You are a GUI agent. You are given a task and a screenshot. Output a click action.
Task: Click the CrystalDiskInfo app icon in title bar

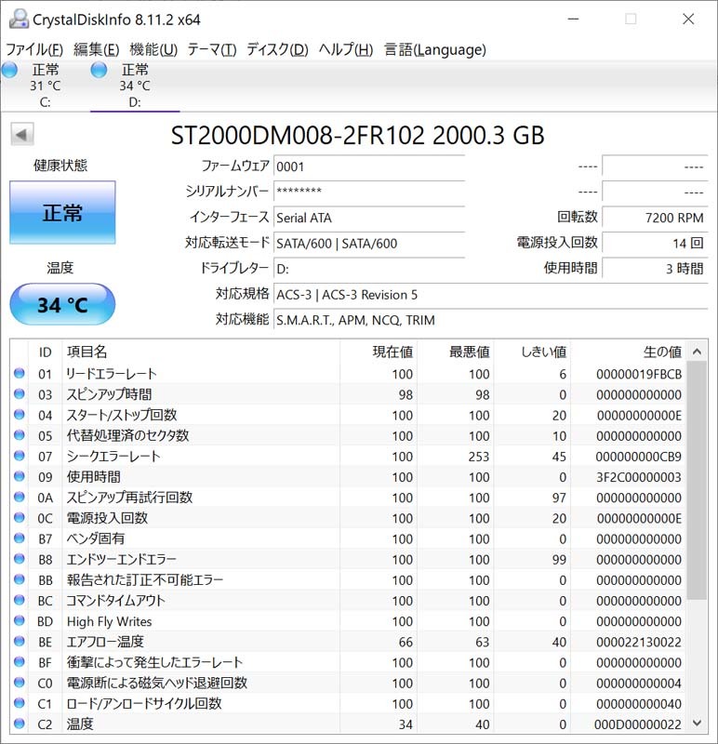pyautogui.click(x=19, y=19)
